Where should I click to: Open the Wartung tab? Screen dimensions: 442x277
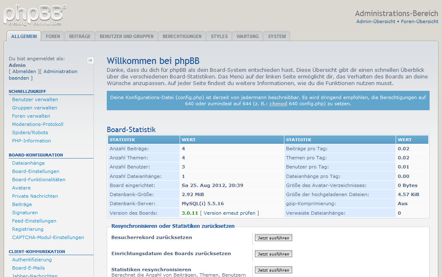tap(247, 36)
